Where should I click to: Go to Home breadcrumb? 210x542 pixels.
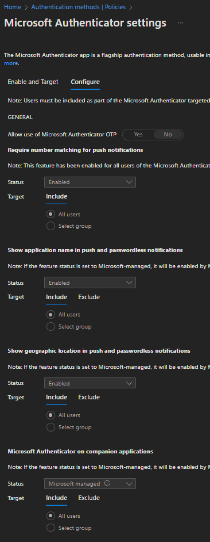pos(13,7)
